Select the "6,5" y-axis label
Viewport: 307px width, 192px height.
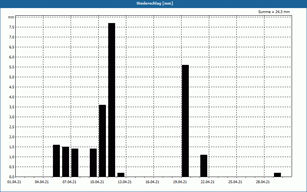pos(12,47)
